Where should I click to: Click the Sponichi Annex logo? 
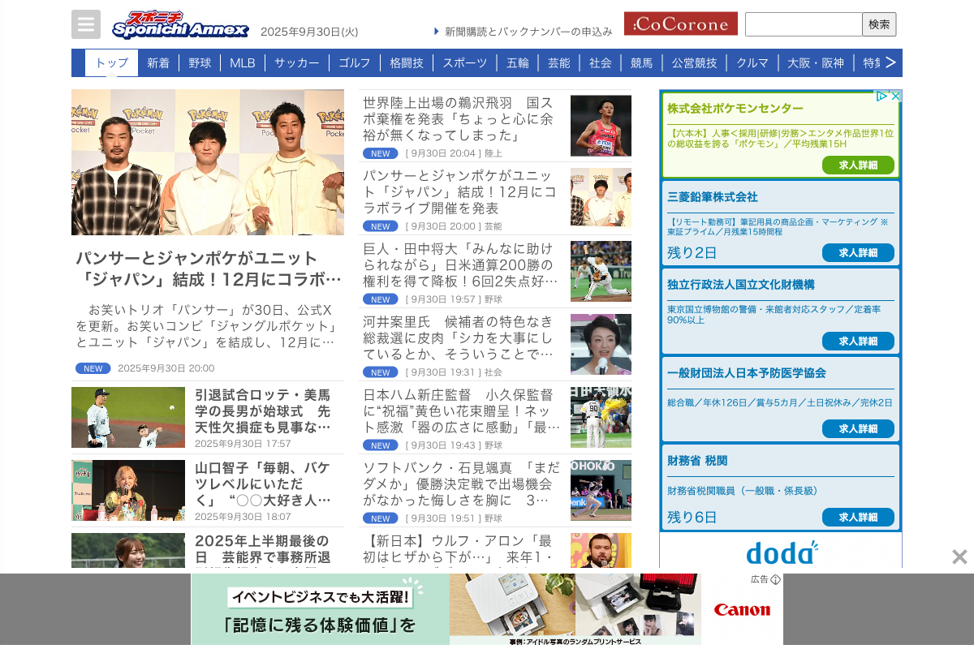point(180,25)
